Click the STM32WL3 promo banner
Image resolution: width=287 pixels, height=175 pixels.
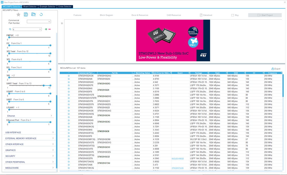[173, 40]
